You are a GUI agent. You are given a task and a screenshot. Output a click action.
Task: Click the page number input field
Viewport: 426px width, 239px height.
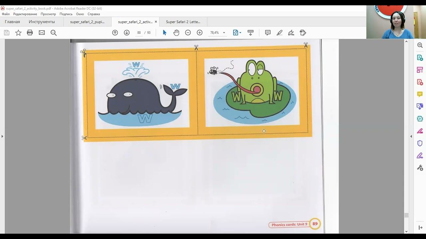(139, 33)
